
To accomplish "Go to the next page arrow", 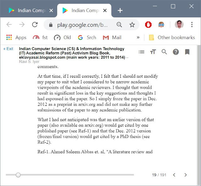I will tap(186, 175).
